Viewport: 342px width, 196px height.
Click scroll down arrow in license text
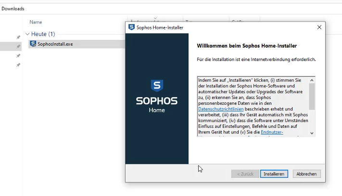(x=312, y=133)
